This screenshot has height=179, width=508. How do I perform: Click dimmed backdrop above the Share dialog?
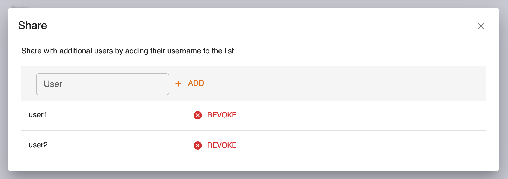[x=254, y=3]
